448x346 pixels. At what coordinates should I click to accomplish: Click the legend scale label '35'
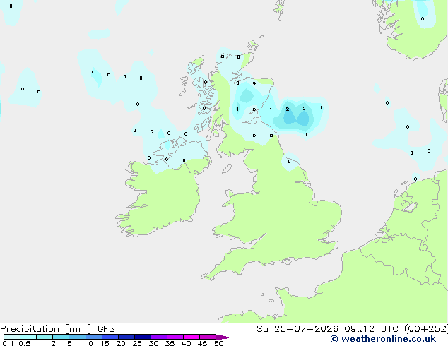click(170, 343)
